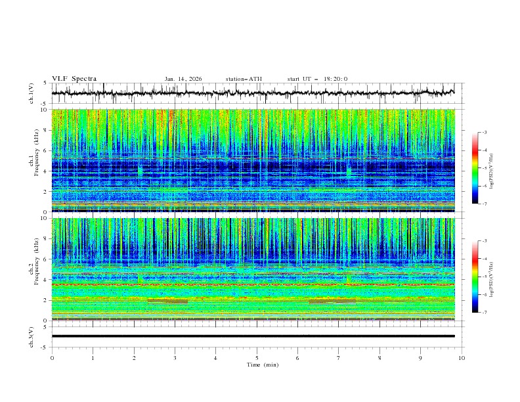Viewport: 520px width, 402px height.
Task: Click the ch.1 spectrogram panel
Action: [253, 160]
